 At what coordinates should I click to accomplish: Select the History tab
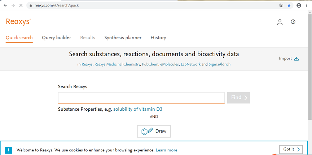coord(158,37)
